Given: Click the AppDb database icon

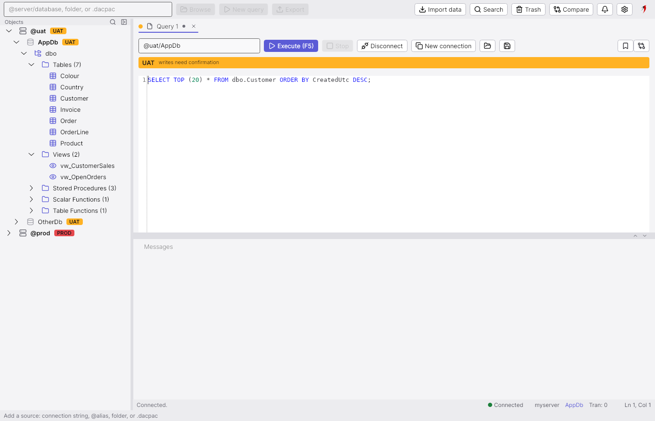Looking at the screenshot, I should 30,42.
